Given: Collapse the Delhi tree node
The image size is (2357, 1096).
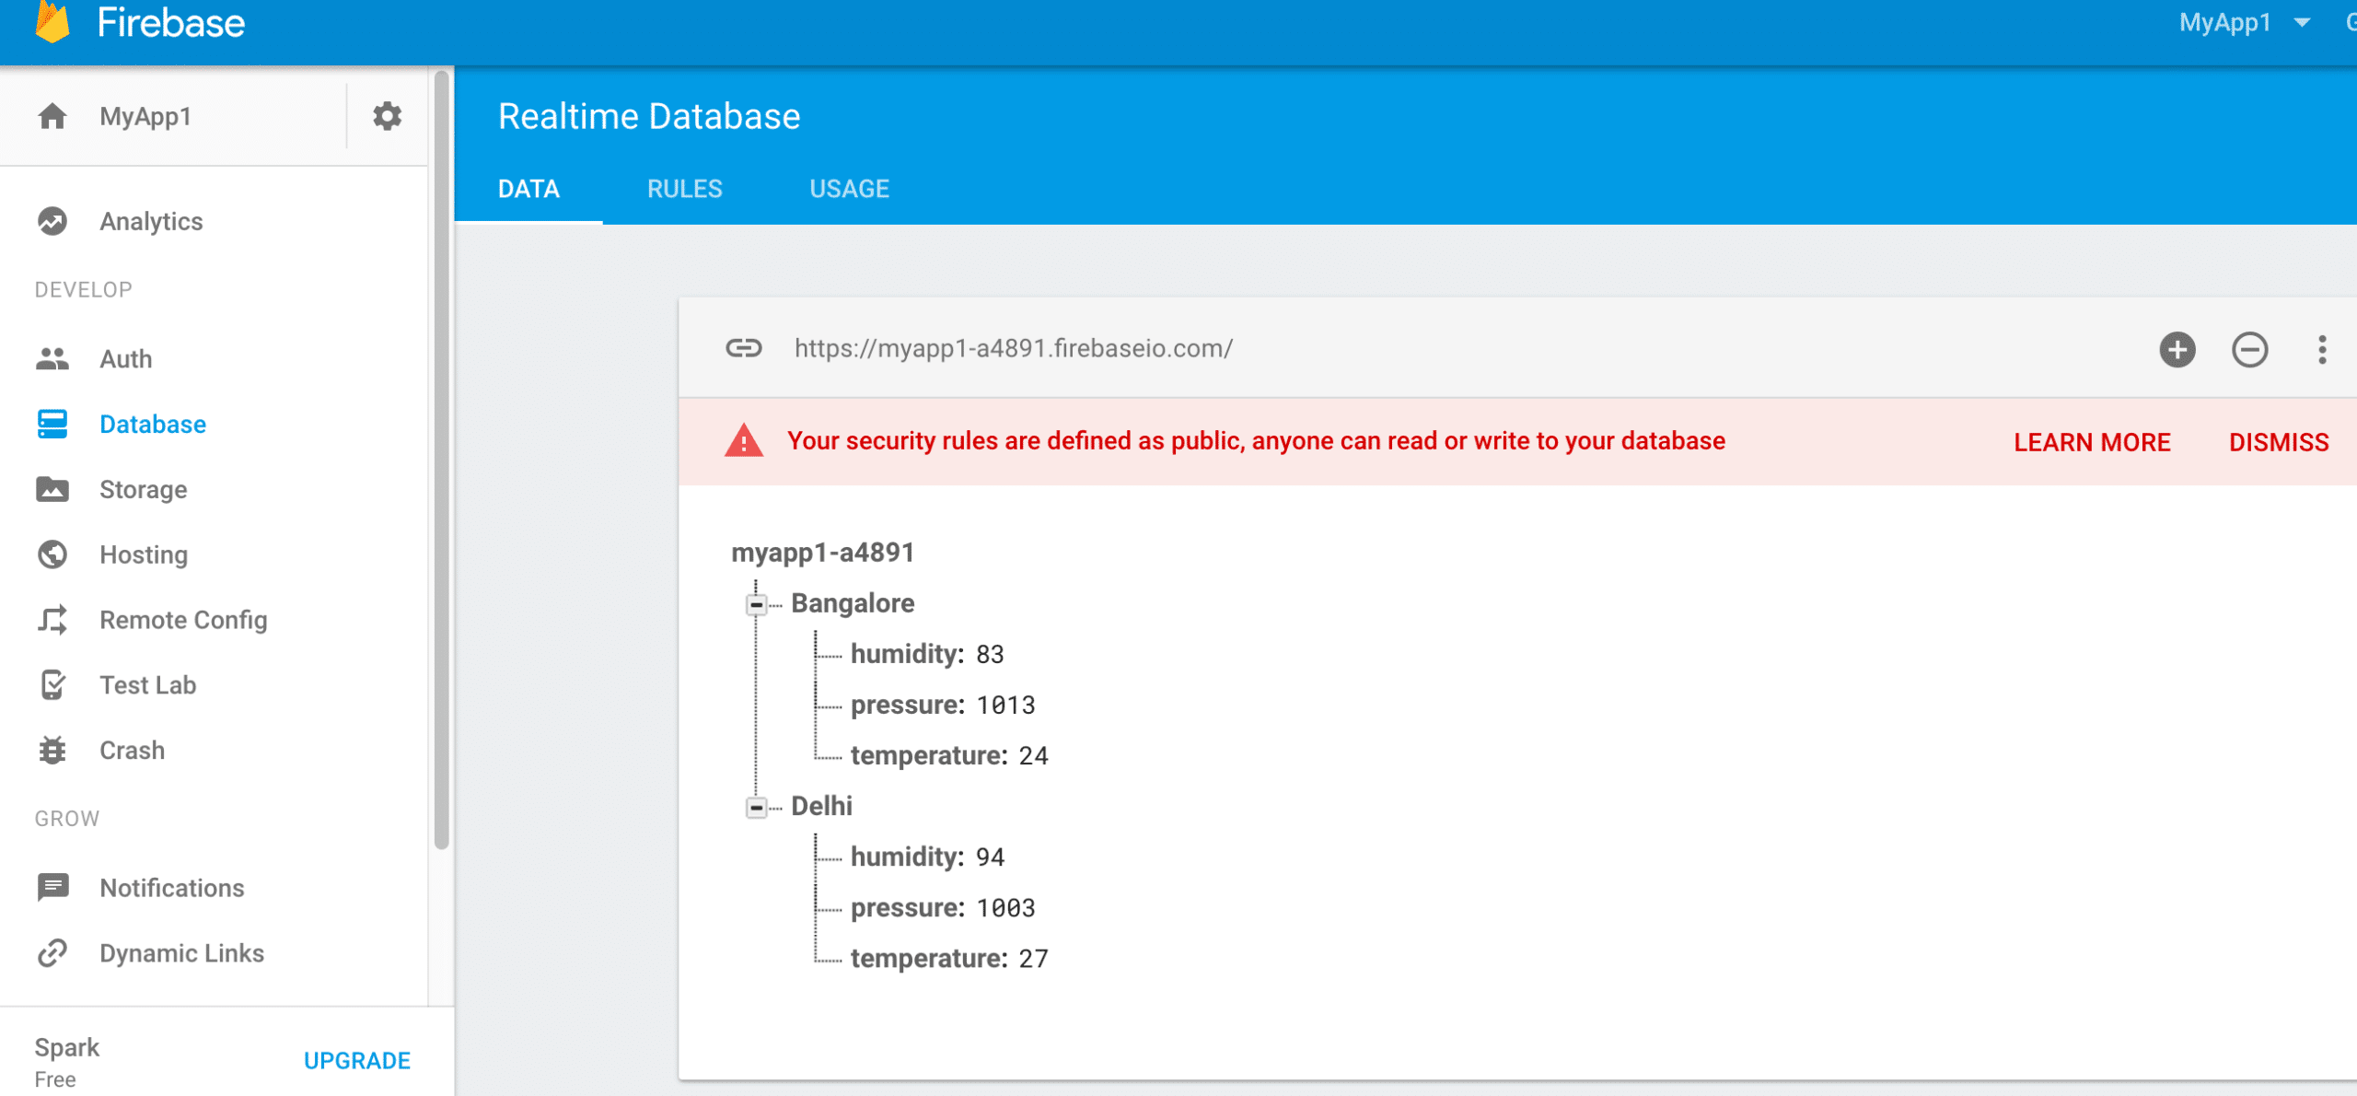Looking at the screenshot, I should coord(756,807).
